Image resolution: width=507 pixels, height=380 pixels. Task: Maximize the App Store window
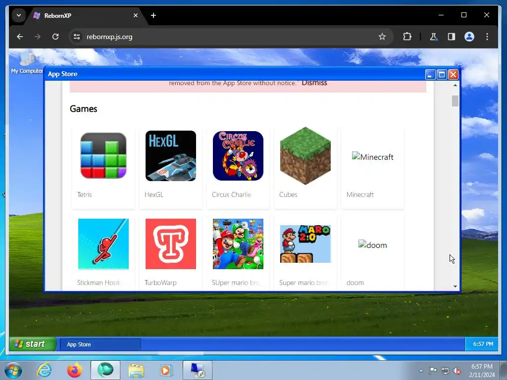(x=442, y=75)
